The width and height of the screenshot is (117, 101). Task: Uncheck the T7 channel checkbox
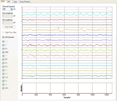point(3,56)
